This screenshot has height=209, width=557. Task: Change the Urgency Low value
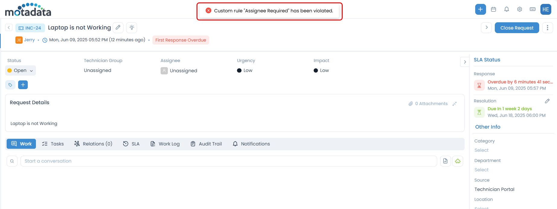tap(245, 70)
